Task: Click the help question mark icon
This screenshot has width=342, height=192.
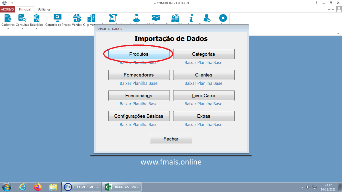Action: point(317,3)
